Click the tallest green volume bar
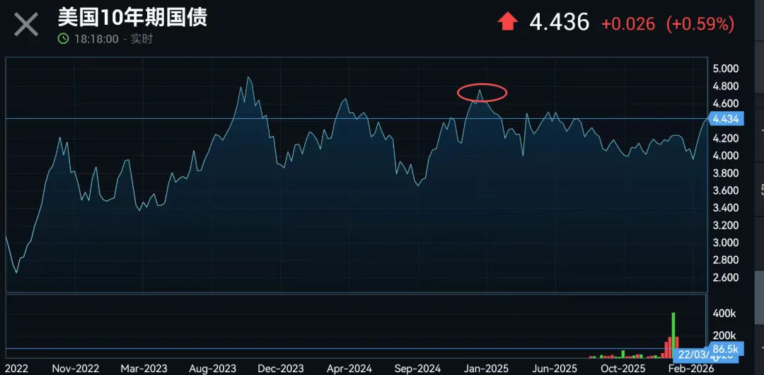Viewport: 764px width, 375px height. (673, 335)
